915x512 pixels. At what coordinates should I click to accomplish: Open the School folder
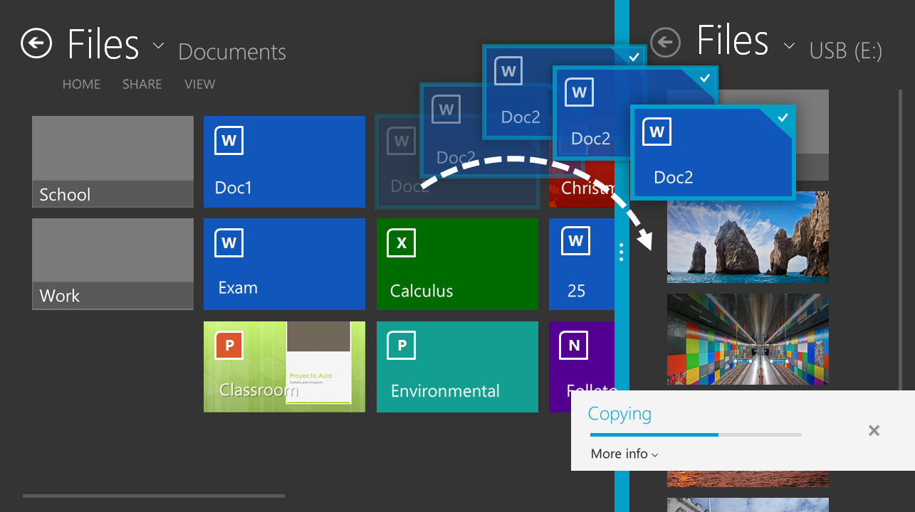coord(113,162)
